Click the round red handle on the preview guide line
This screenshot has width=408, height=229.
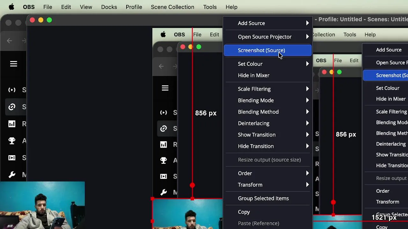click(192, 185)
